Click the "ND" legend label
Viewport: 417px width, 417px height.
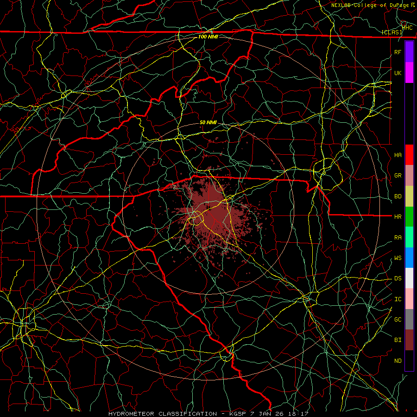tap(398, 361)
